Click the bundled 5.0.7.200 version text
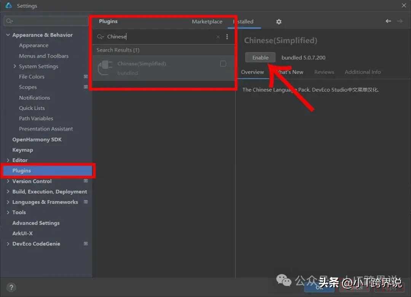411x297 pixels. point(303,58)
